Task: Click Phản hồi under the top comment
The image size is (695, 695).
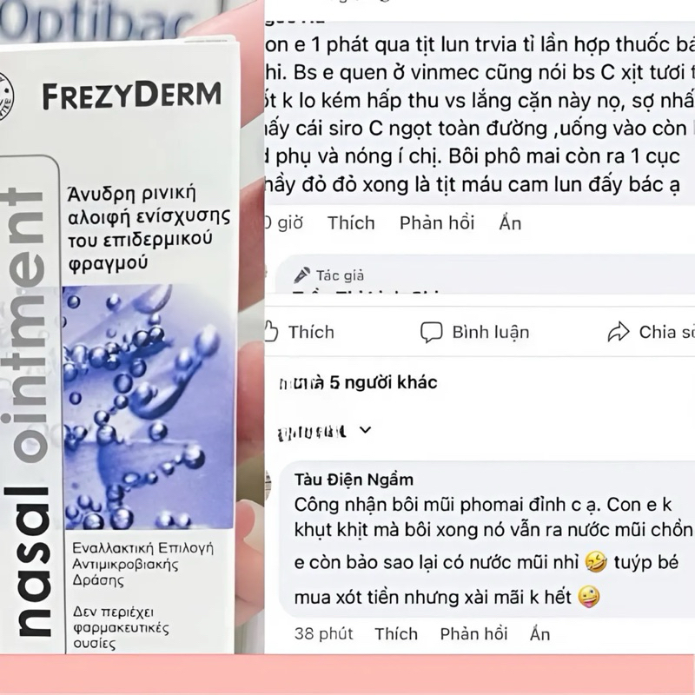Action: tap(437, 223)
